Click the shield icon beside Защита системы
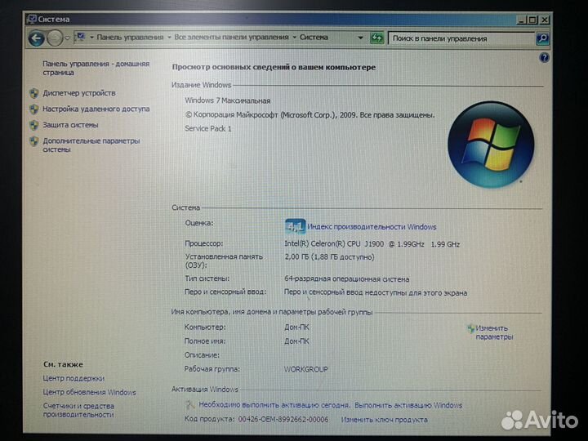Screen dimensions: 588x441 [34, 125]
